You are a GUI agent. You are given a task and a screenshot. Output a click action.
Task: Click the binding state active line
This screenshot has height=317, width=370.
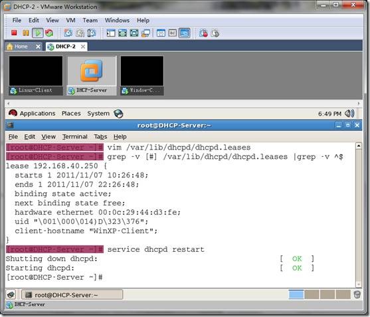(62, 193)
